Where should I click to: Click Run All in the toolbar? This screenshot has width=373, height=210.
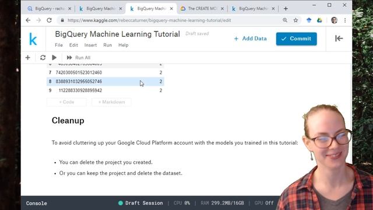click(79, 58)
